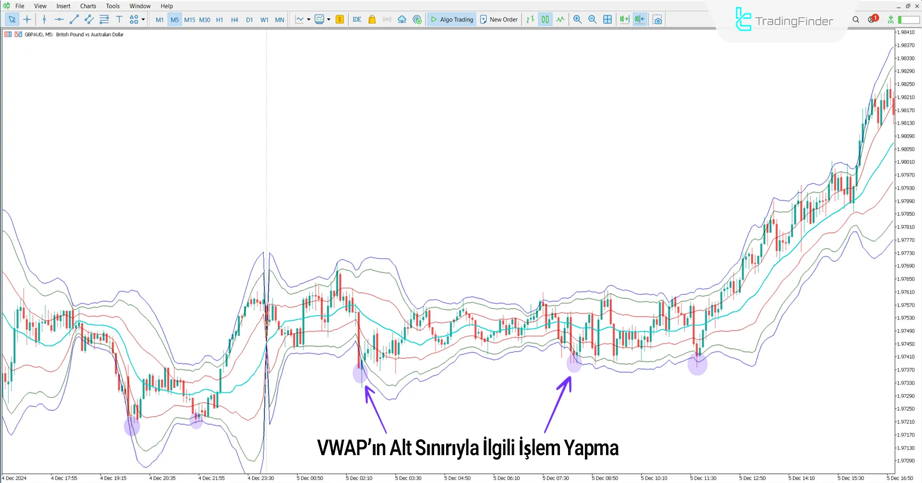Open the Charts menu

coord(88,6)
